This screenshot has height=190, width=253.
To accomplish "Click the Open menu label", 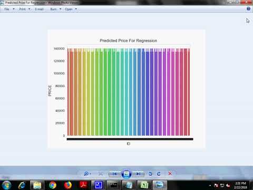I will [x=69, y=9].
